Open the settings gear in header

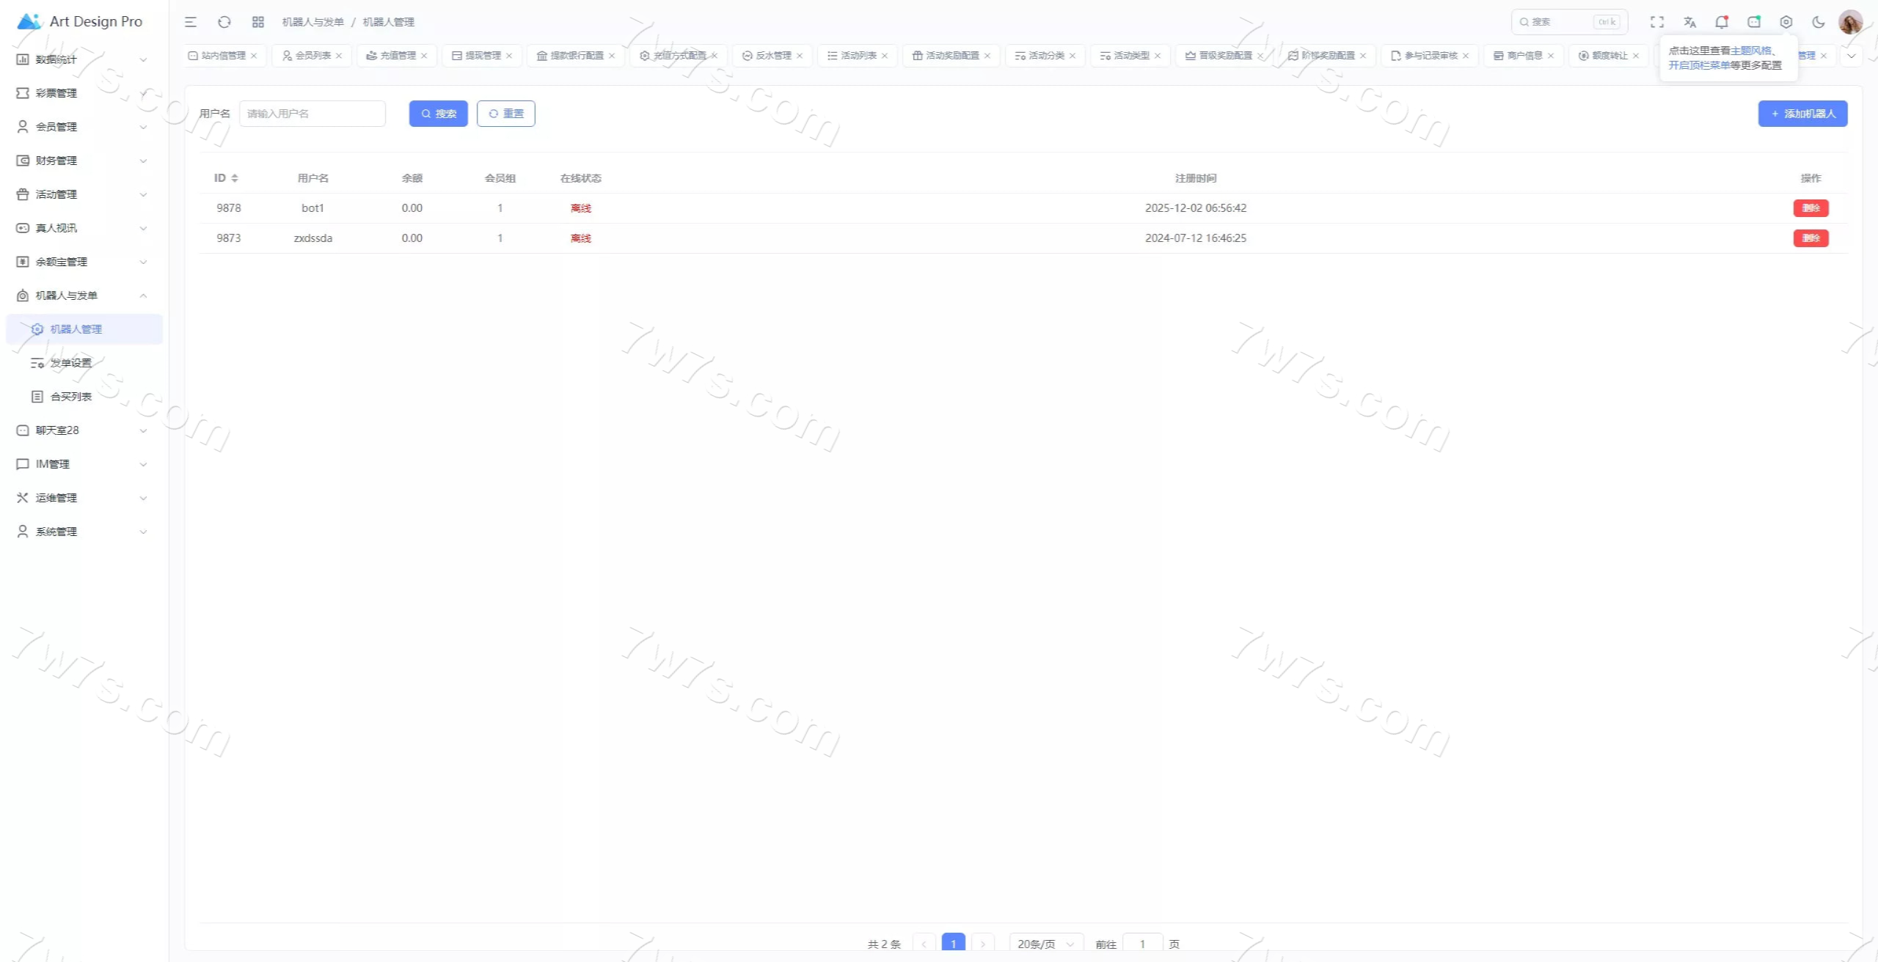click(1786, 22)
